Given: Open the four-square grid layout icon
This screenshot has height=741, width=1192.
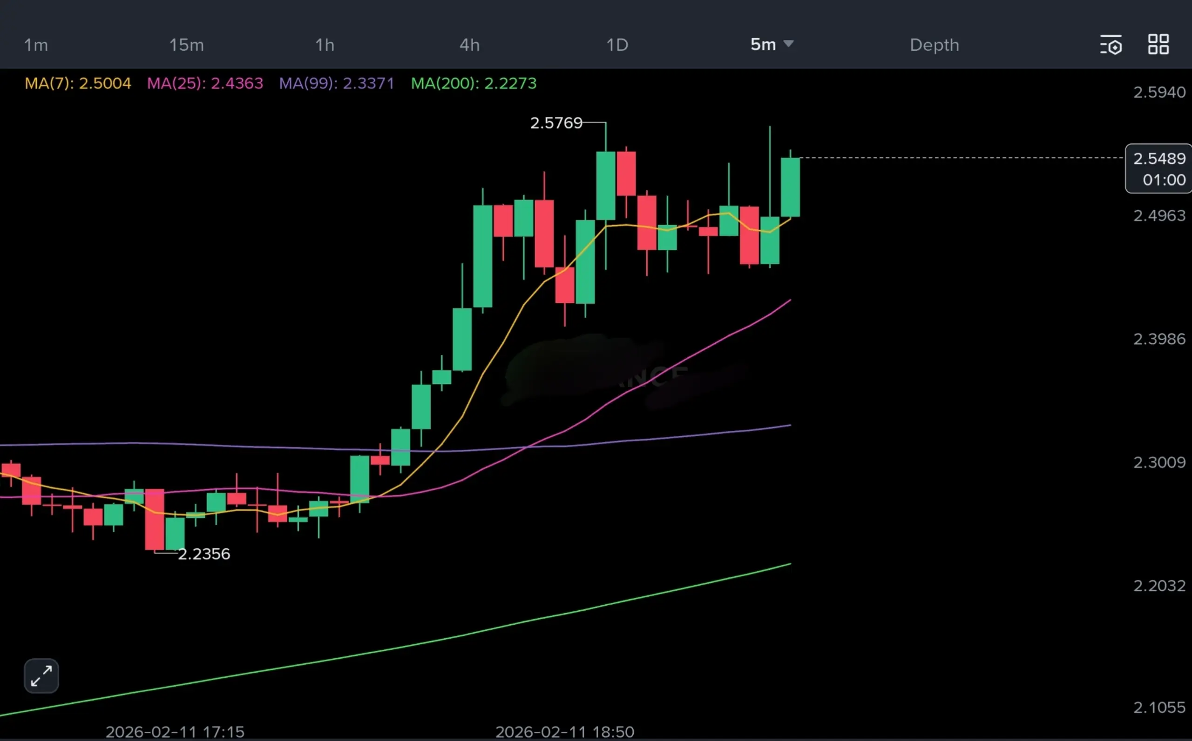Looking at the screenshot, I should click(1158, 45).
